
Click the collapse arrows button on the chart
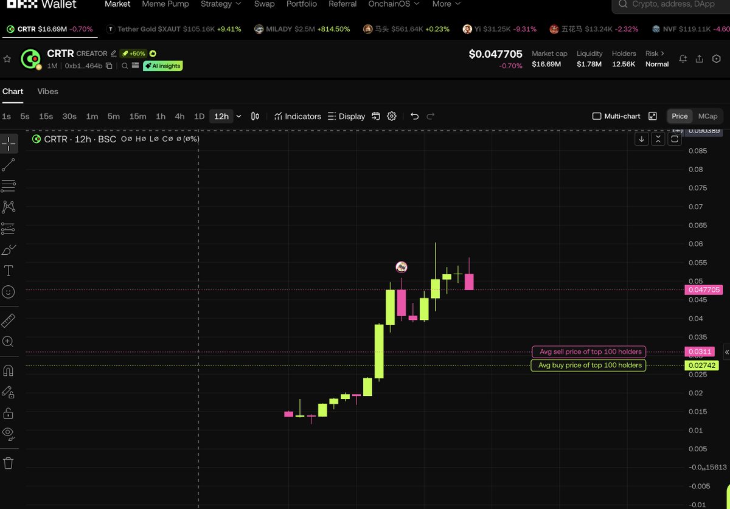(658, 139)
